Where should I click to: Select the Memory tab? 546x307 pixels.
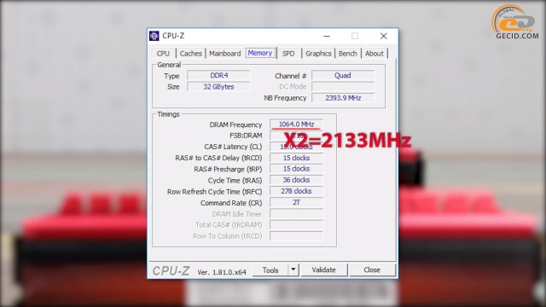coord(260,53)
